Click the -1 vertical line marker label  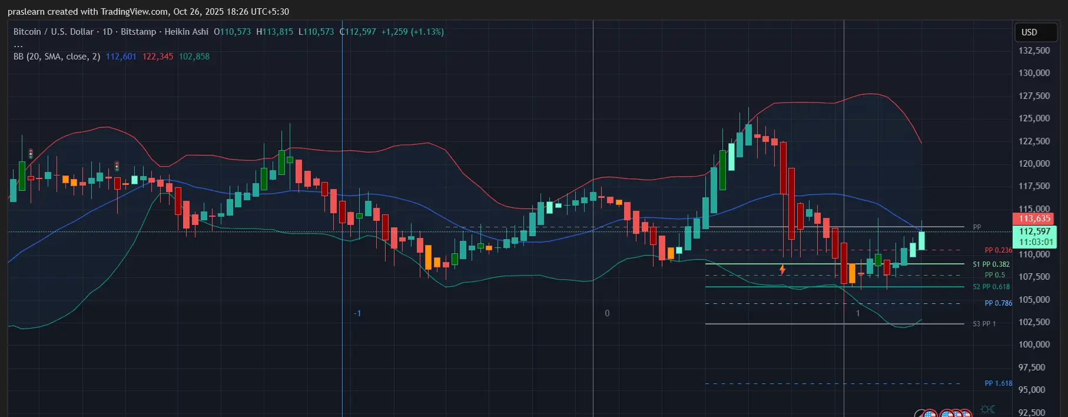coord(357,313)
